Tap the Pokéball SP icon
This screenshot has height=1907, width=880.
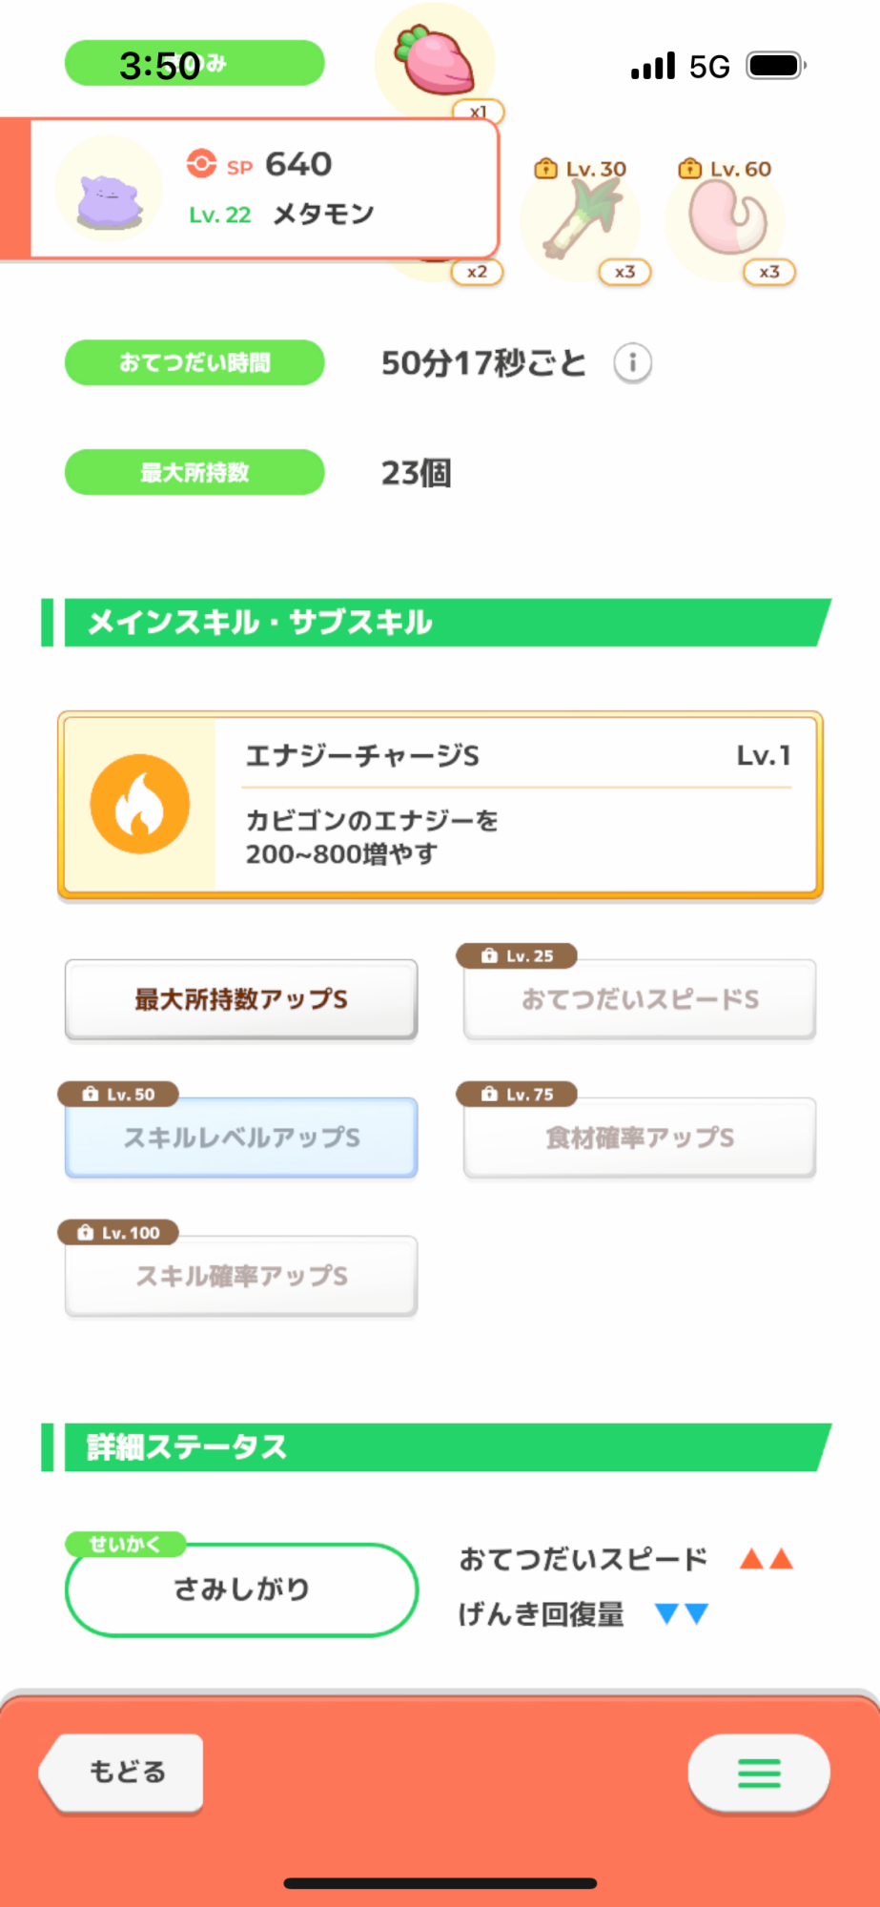tap(201, 164)
